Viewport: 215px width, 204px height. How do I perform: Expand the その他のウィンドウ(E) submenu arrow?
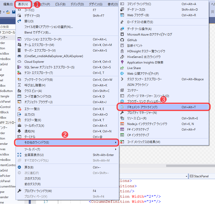coord(116,142)
